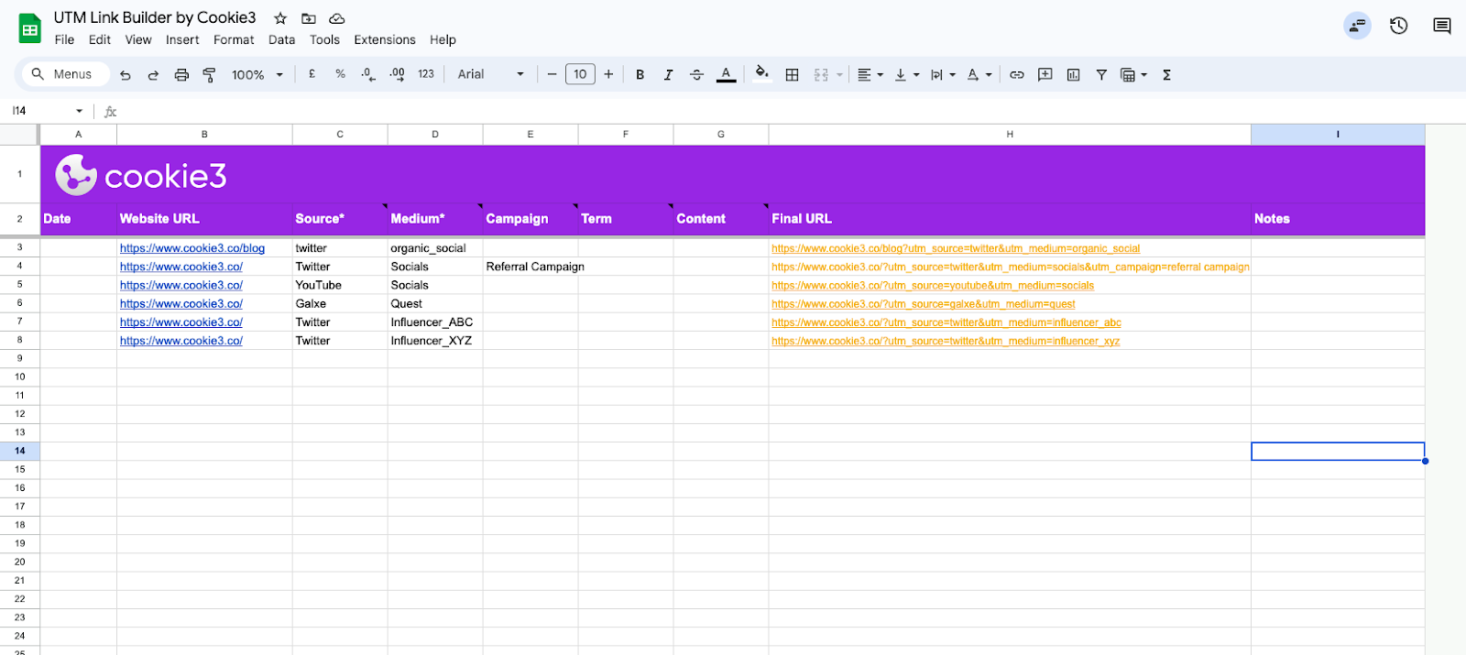Open the cookie3.co/blog website link
The width and height of the screenshot is (1466, 655).
(192, 248)
